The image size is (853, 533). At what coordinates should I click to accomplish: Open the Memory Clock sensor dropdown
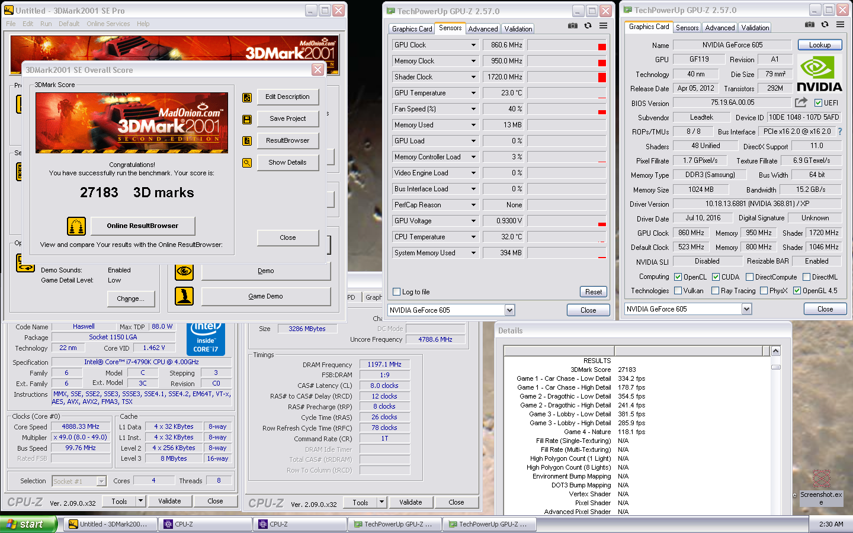coord(473,61)
